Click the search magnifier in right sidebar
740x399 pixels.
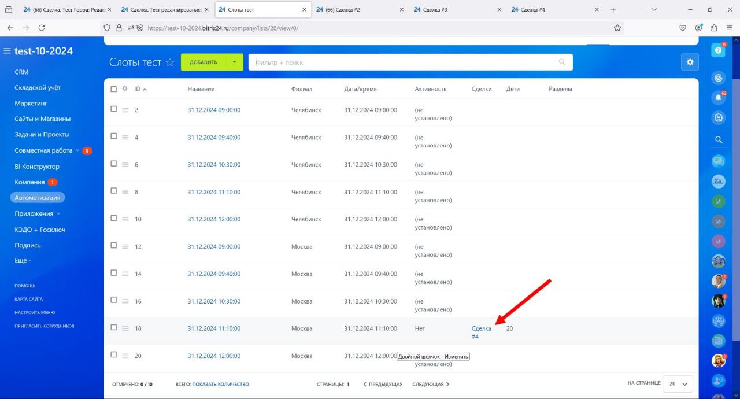tap(718, 139)
